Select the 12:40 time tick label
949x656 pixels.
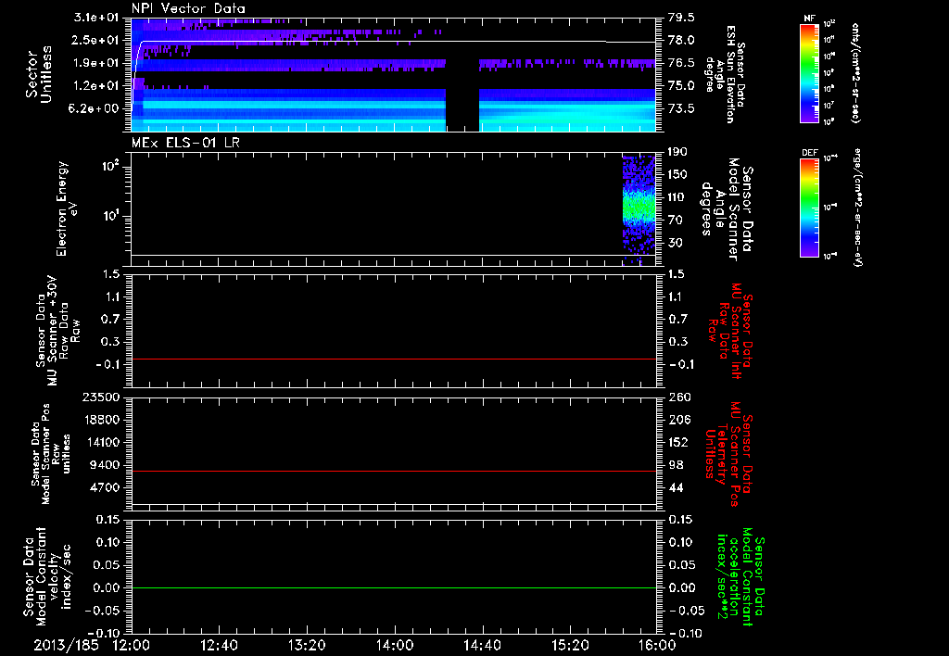pyautogui.click(x=219, y=645)
